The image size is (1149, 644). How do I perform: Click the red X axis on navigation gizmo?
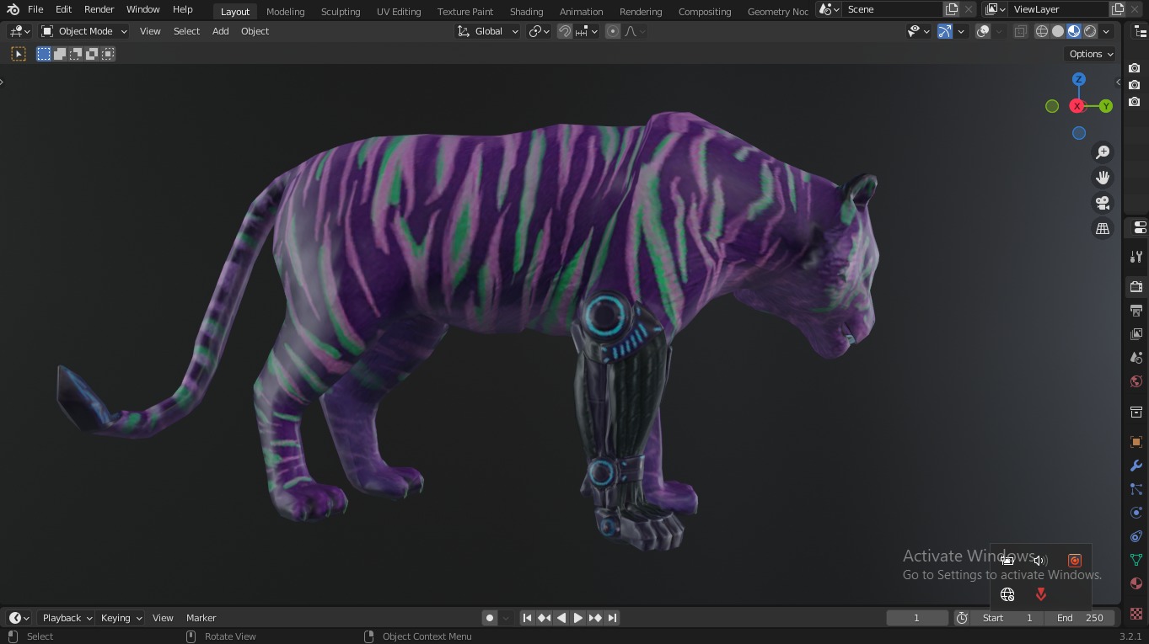coord(1077,106)
